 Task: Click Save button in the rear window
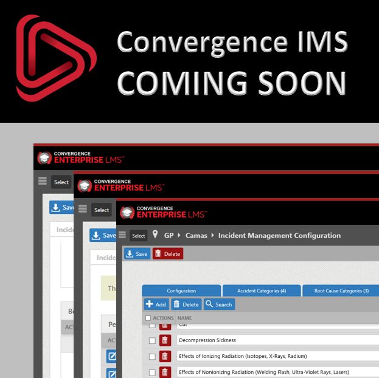[61, 207]
